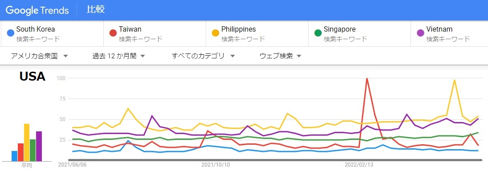Viewport: 488px width, 175px height.
Task: Open the アメリカ合衆国 region dropdown
Action: pos(39,56)
